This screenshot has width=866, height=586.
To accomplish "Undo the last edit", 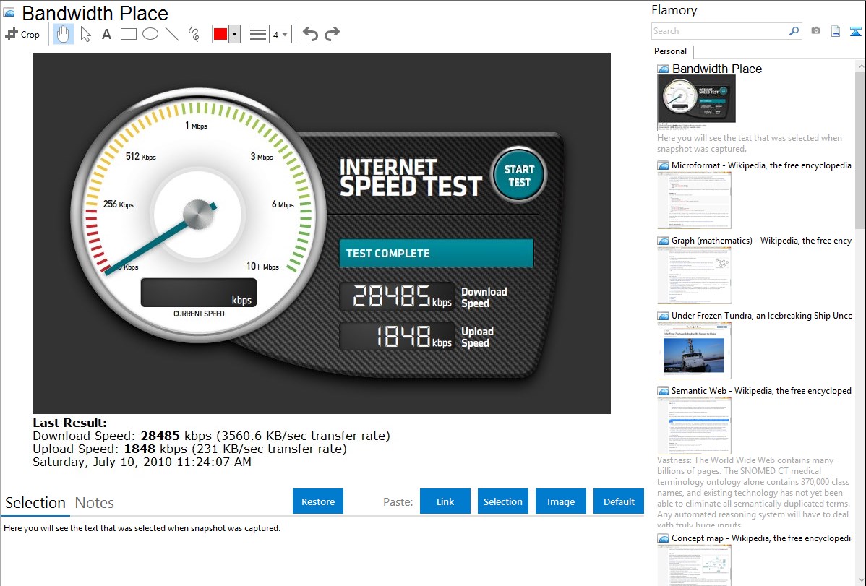I will [x=310, y=34].
